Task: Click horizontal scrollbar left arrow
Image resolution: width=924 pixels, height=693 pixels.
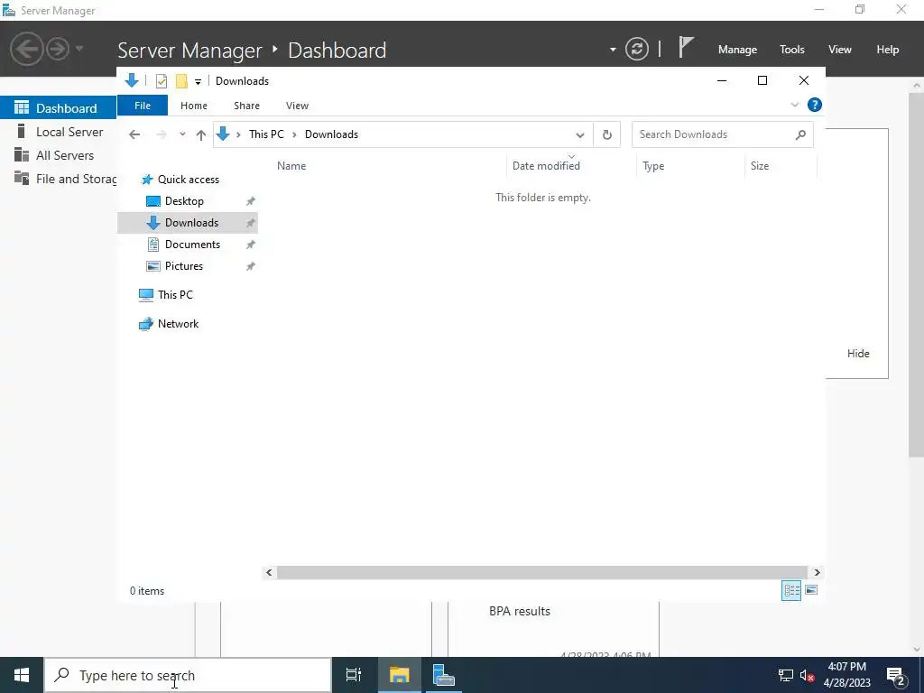Action: (269, 572)
